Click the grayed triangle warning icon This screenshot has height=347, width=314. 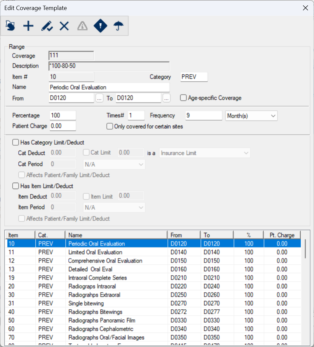82,26
